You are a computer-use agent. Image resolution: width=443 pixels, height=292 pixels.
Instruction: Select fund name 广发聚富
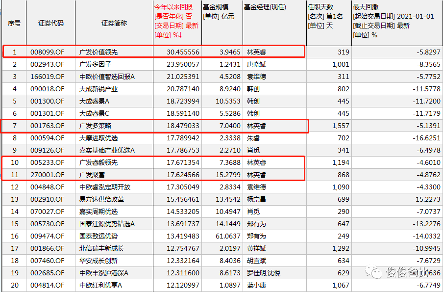coord(92,175)
